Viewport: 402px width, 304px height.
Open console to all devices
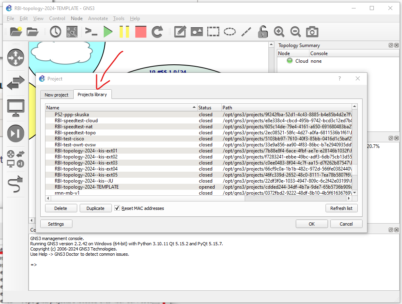91,32
